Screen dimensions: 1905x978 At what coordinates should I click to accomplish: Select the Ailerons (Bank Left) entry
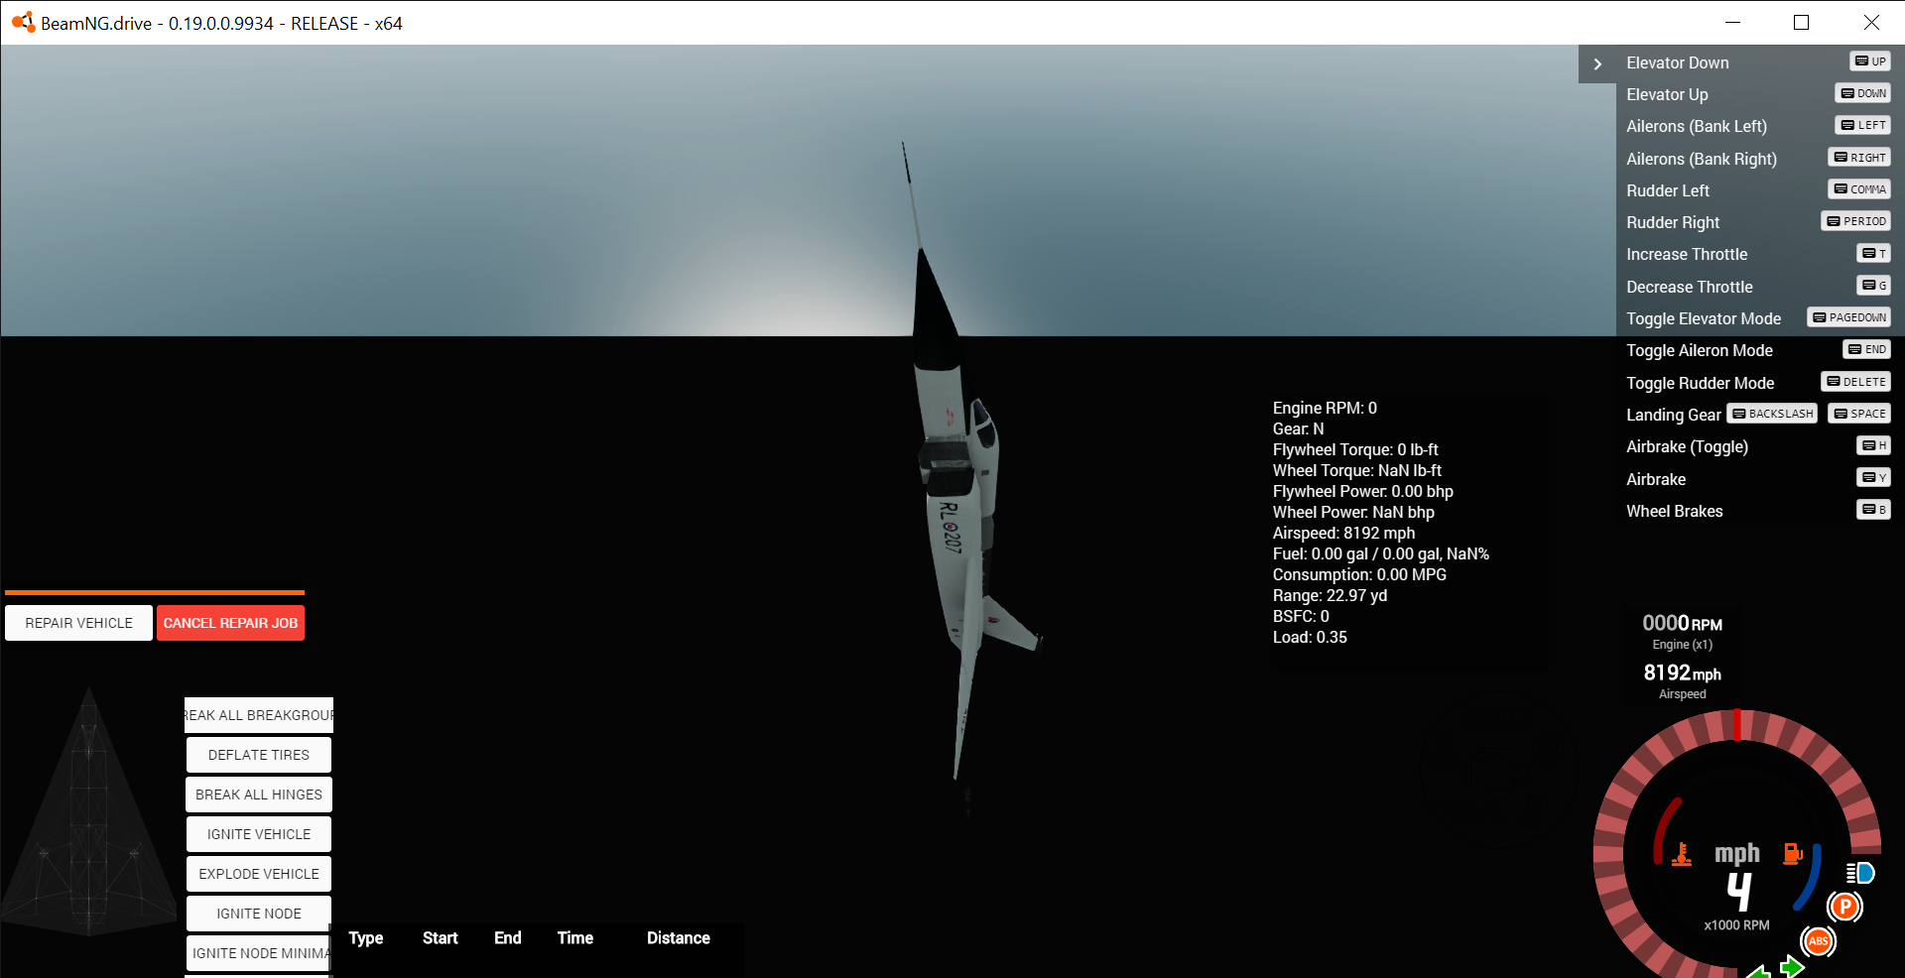[1697, 126]
